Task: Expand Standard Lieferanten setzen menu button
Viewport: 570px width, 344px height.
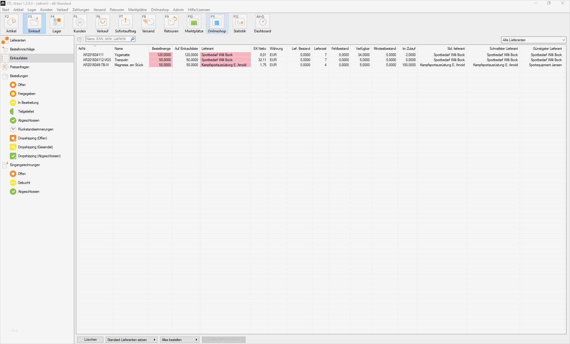Action: pos(131,340)
